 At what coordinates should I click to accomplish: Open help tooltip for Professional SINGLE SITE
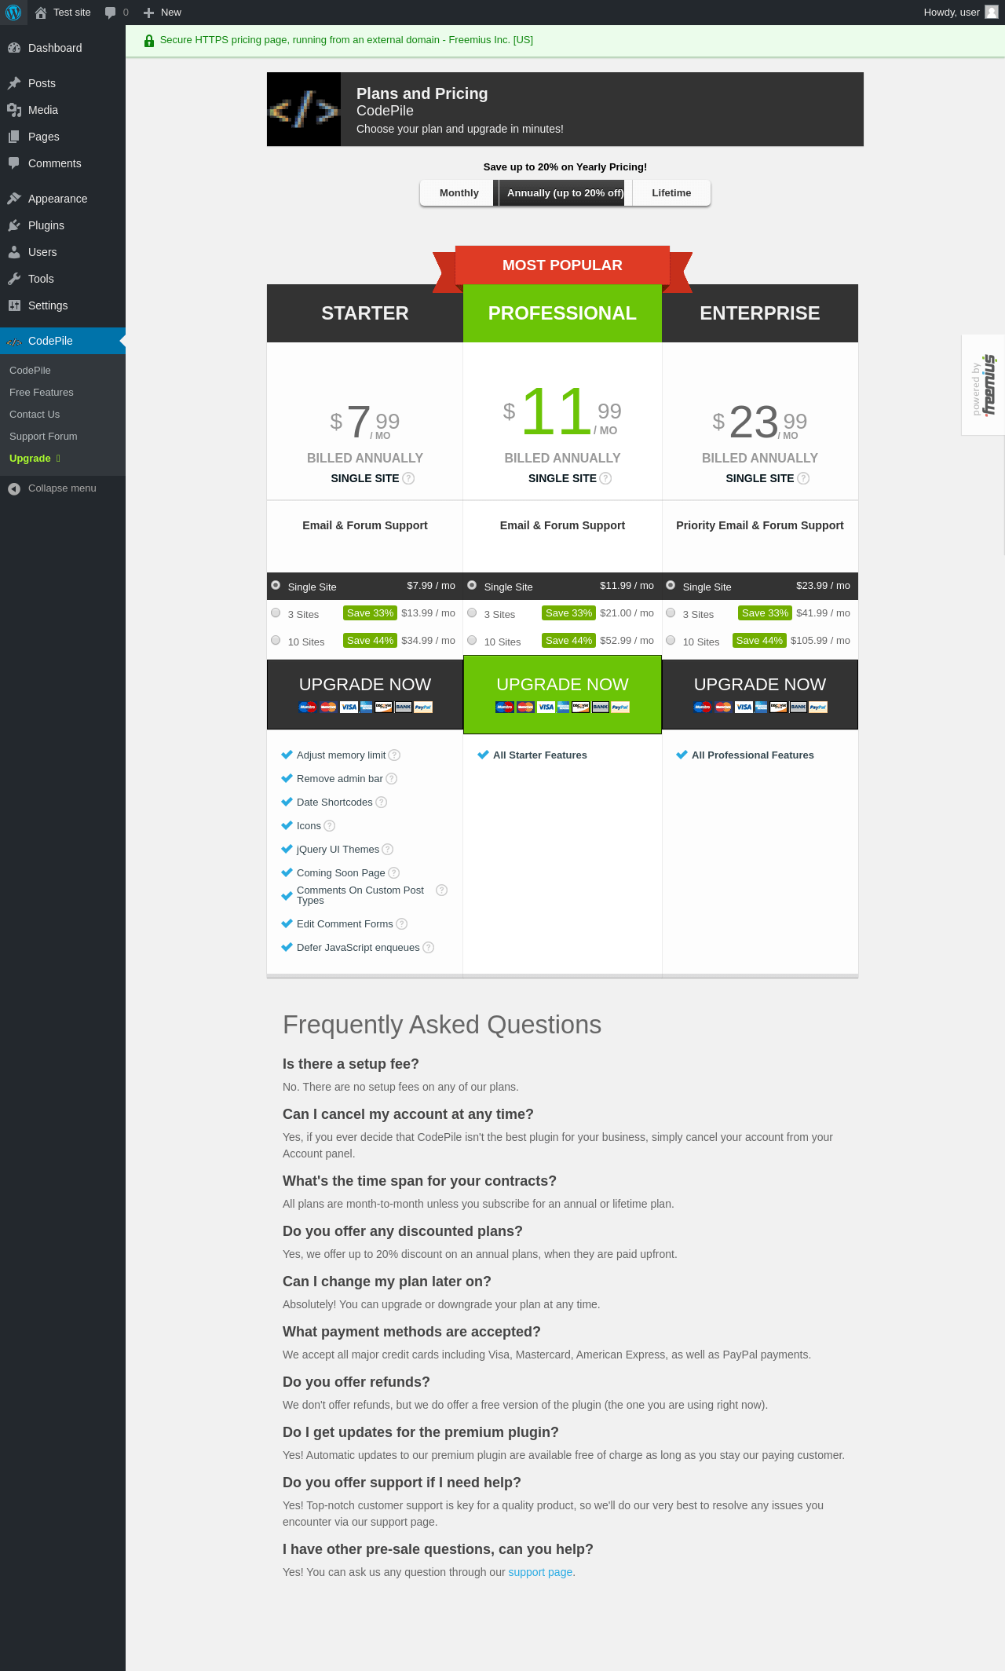(605, 478)
